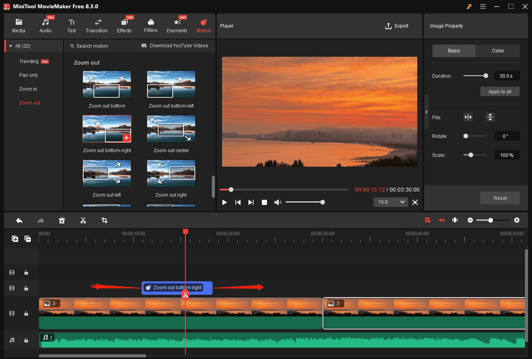Screen dimensions: 532x359
Task: Select the Zoom out left thumbnail
Action: 107,173
